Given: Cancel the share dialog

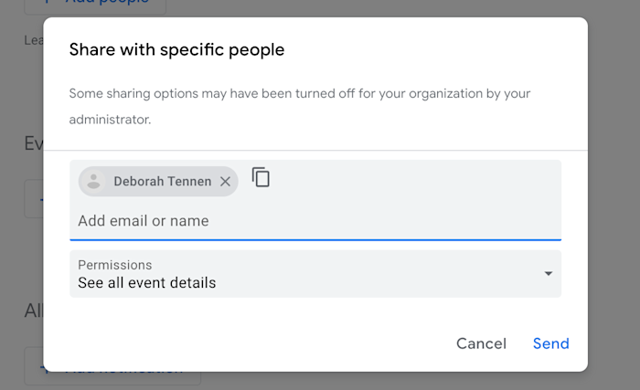Looking at the screenshot, I should click(481, 343).
